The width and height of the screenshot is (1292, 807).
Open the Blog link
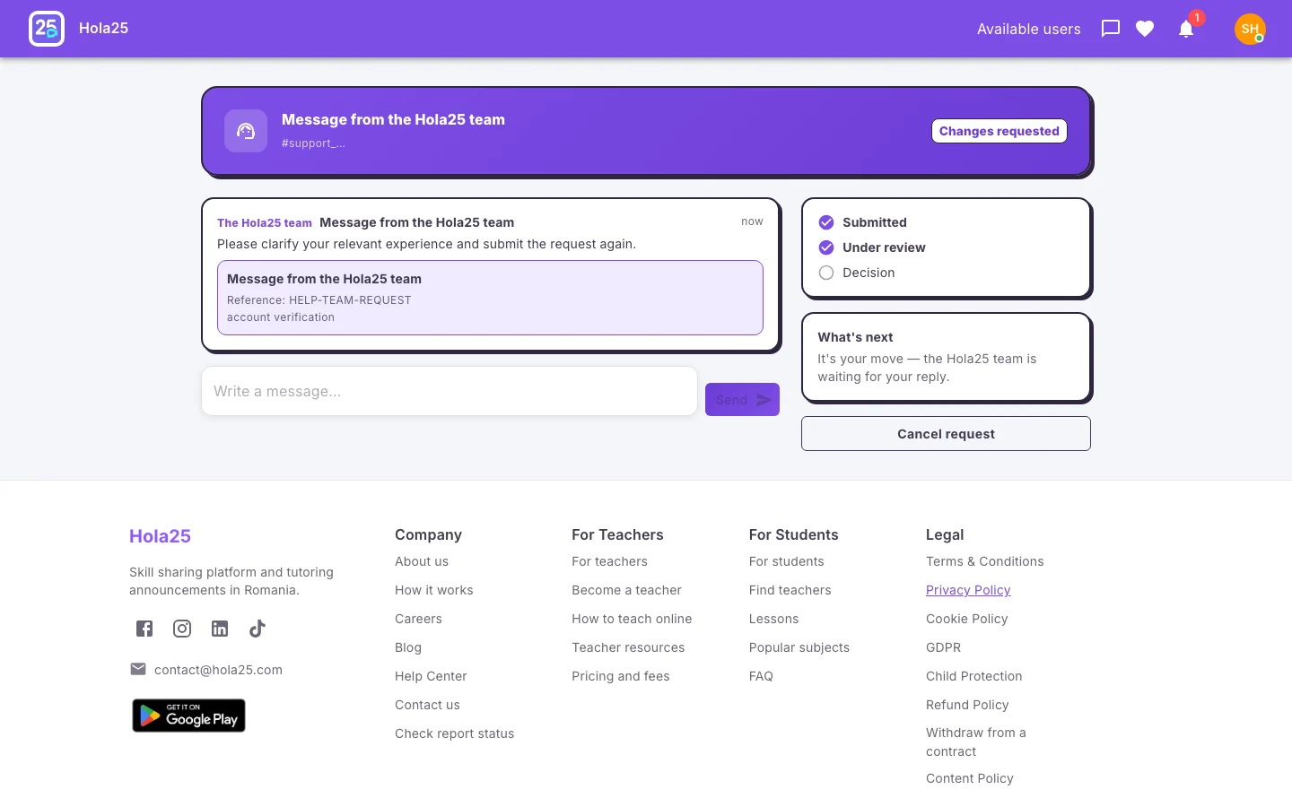click(x=408, y=647)
